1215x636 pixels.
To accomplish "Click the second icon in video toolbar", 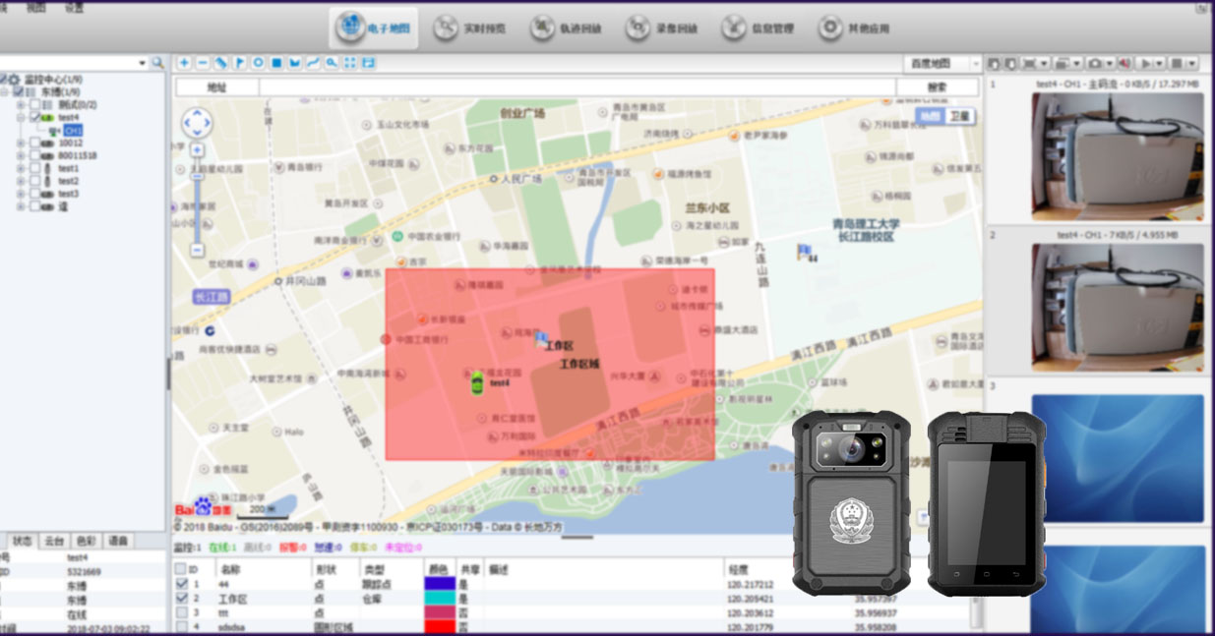I will 1009,63.
